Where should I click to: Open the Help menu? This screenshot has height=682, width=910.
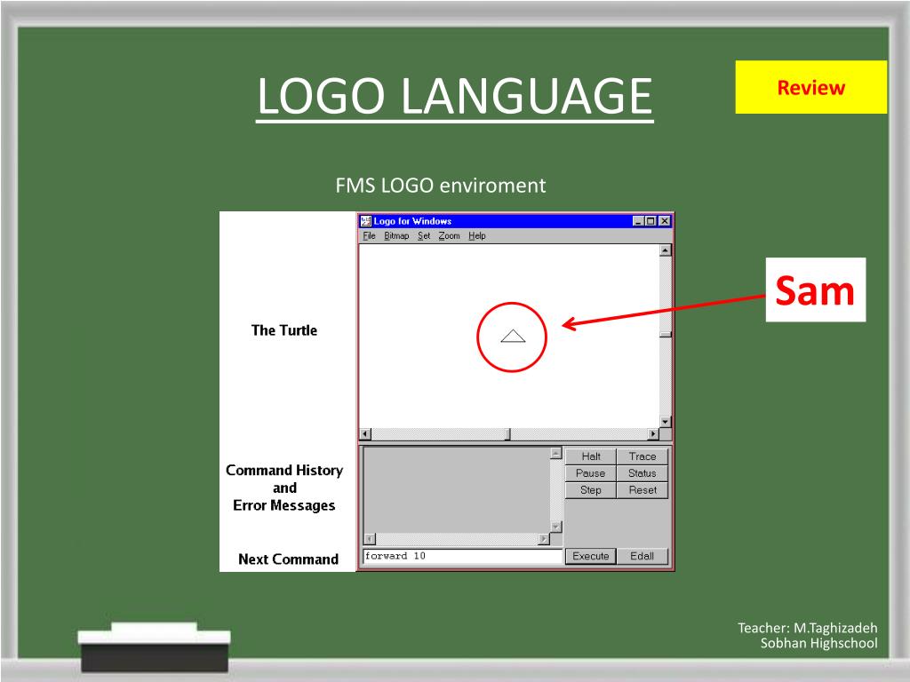(x=476, y=236)
